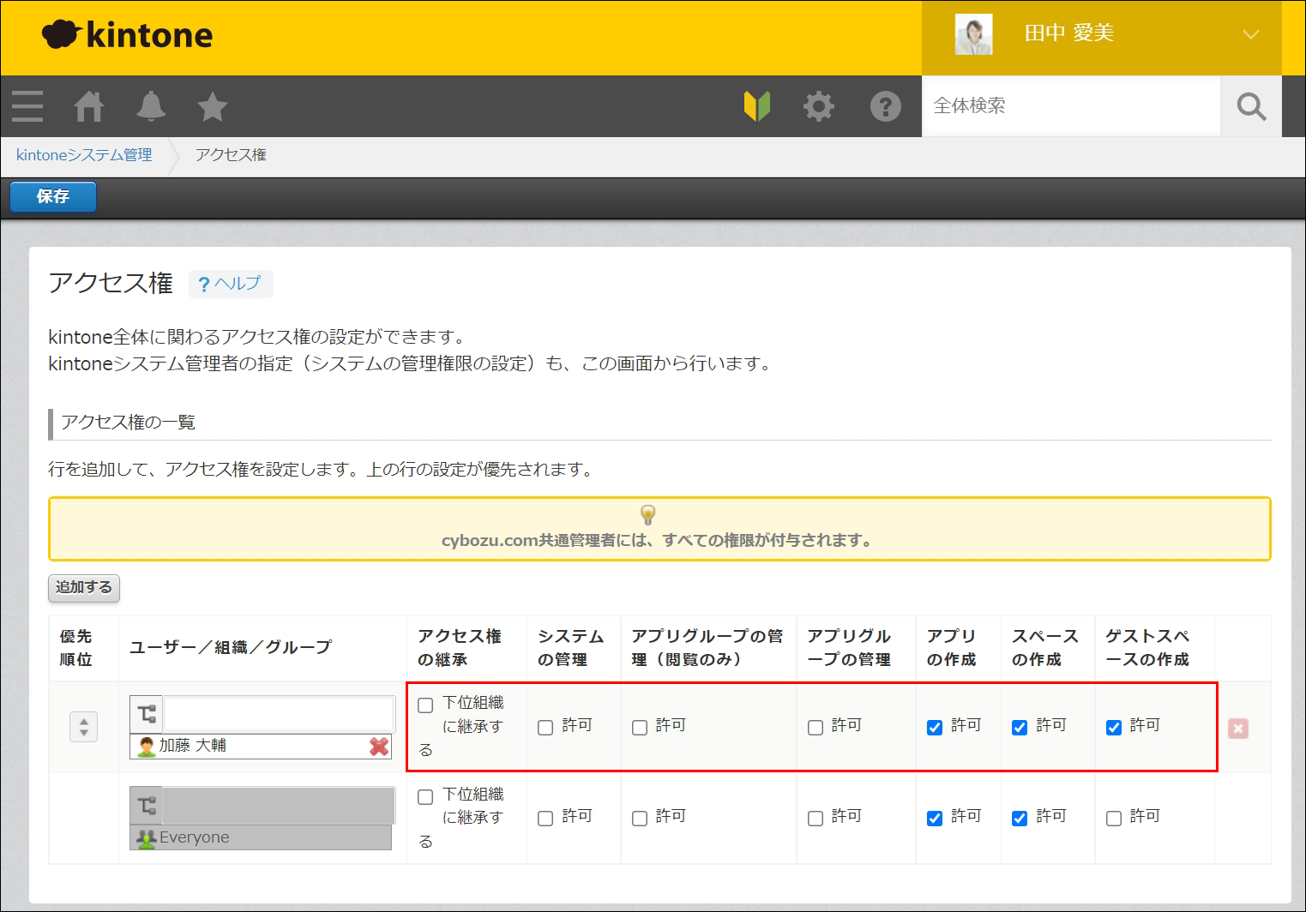Uncheck ゲストスペースの作成 許可 for 加藤 大輔
Viewport: 1306px width, 912px height.
click(x=1114, y=728)
